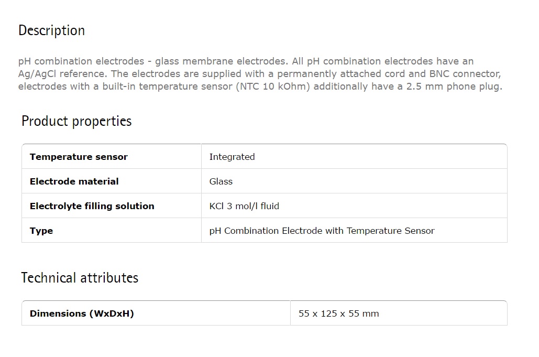Select the Type row label
539x357 pixels.
(x=41, y=231)
